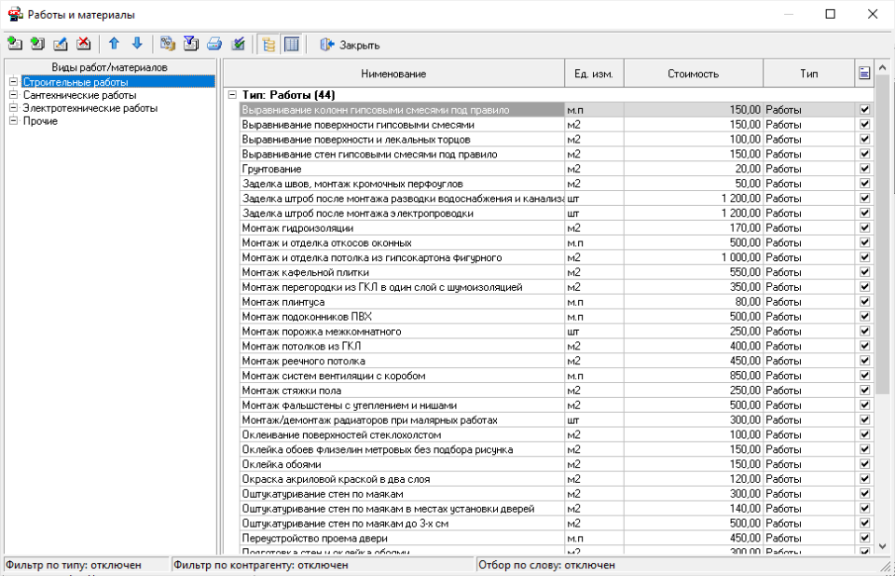Click the vertical scrollbar down arrow

coord(883,546)
